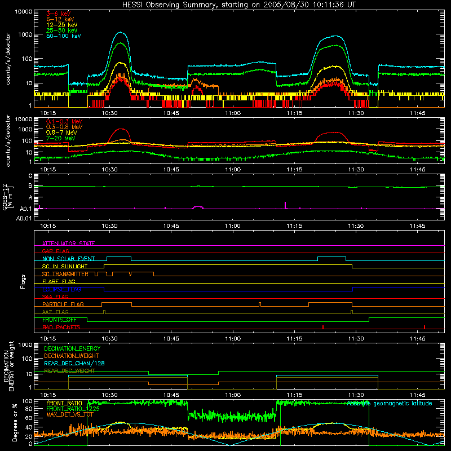The height and width of the screenshot is (451, 451).
Task: Click the tall magenta GOES spike after 11:00
Action: coord(285,205)
